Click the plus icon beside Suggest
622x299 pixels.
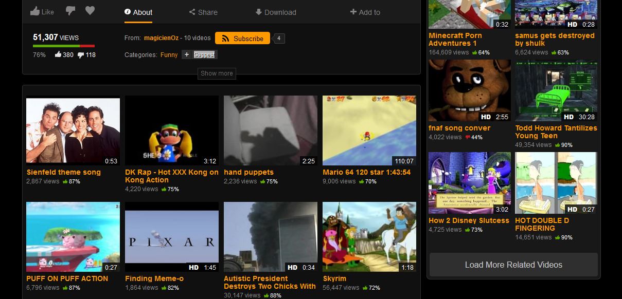187,54
